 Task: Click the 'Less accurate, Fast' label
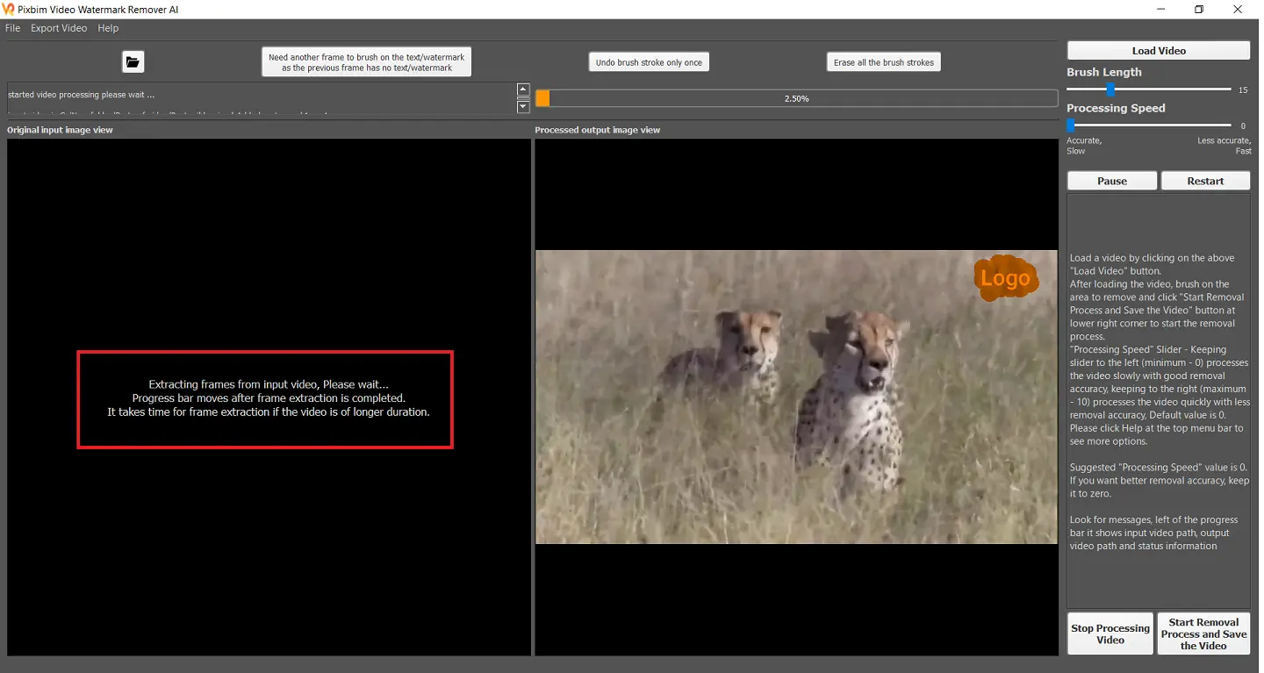point(1224,146)
